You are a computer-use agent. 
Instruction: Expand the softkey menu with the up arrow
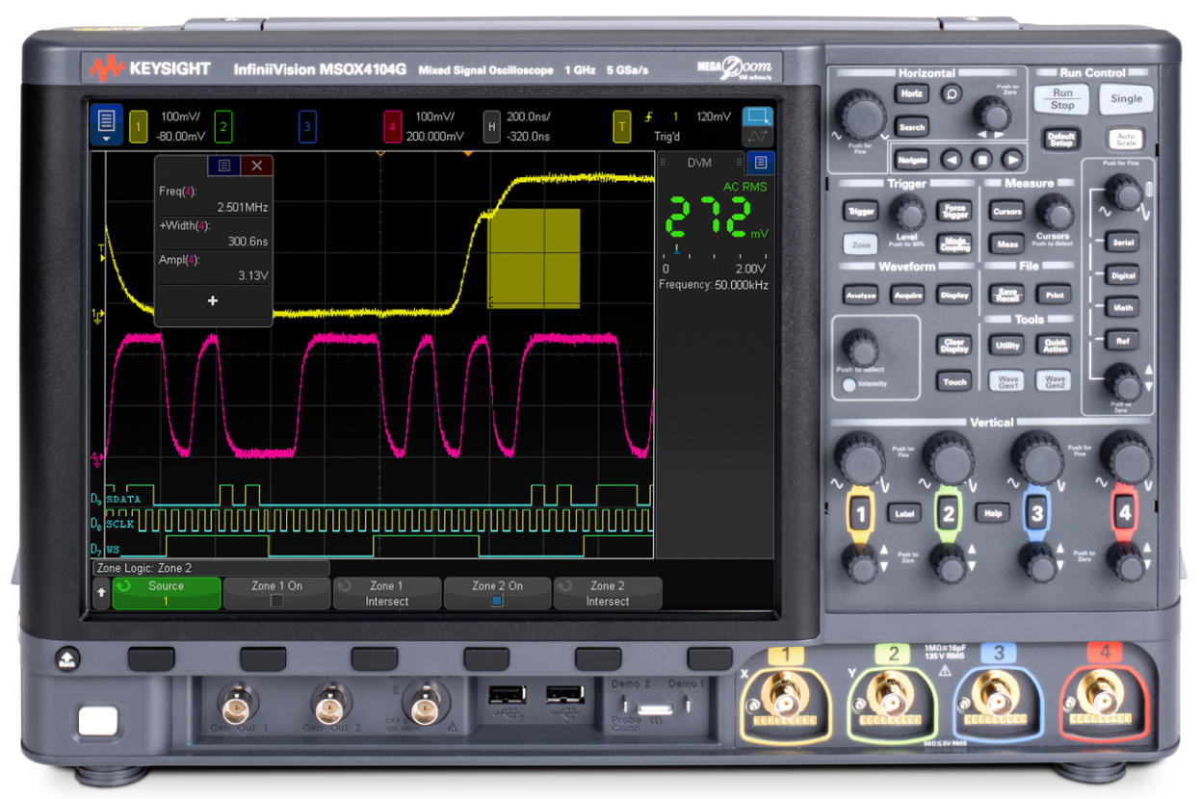coord(100,594)
